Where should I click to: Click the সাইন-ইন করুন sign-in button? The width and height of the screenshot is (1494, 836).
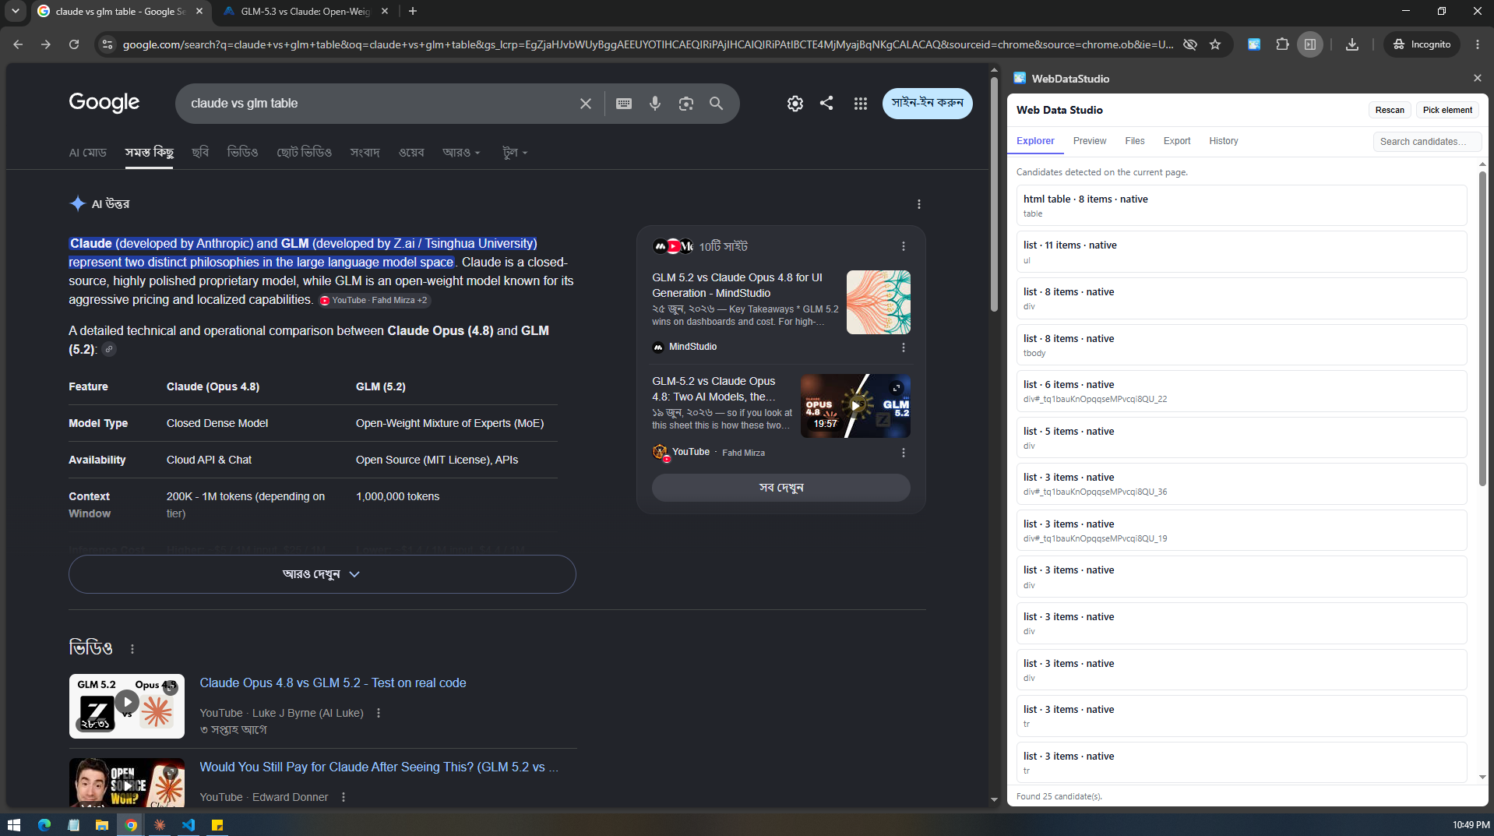click(927, 104)
